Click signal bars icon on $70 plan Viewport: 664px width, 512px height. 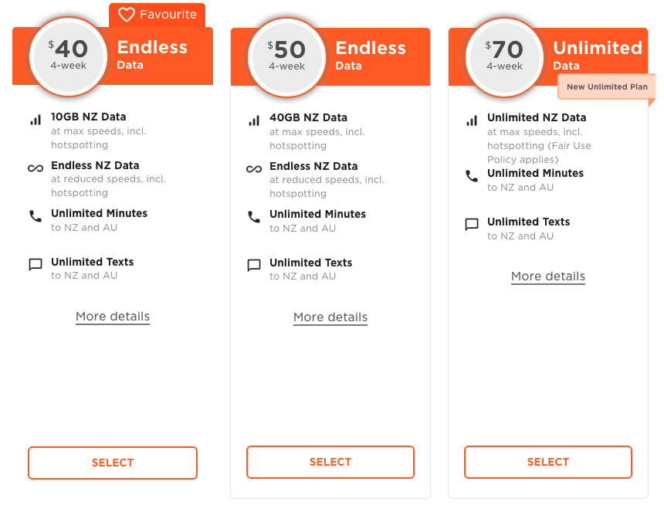click(472, 121)
